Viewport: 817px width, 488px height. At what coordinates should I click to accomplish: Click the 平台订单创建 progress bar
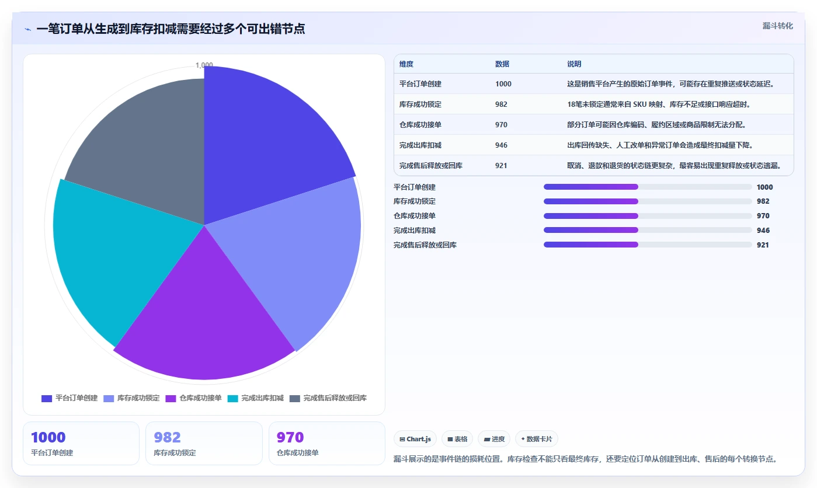[648, 187]
